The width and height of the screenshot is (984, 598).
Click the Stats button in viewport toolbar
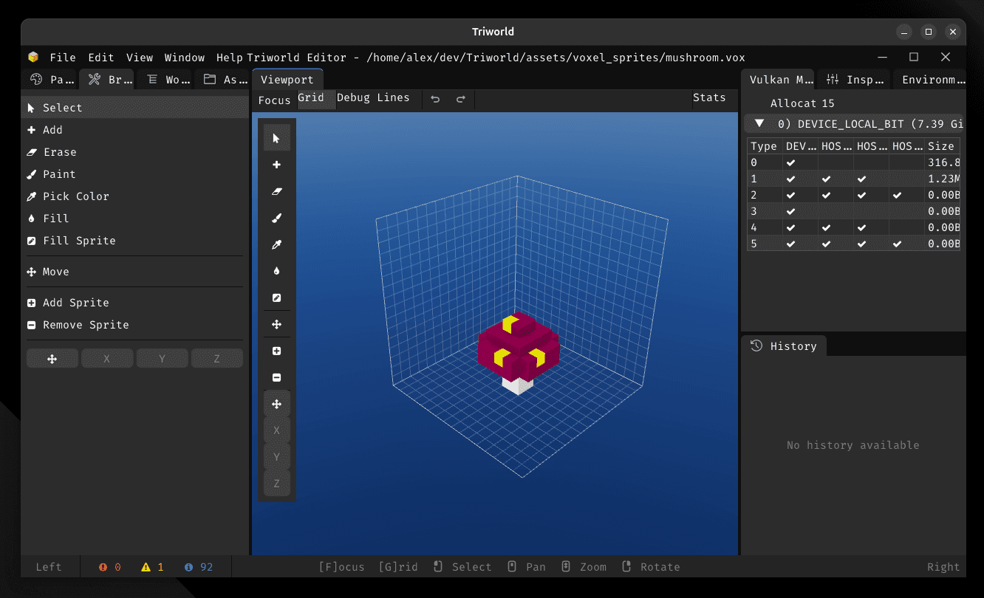708,97
